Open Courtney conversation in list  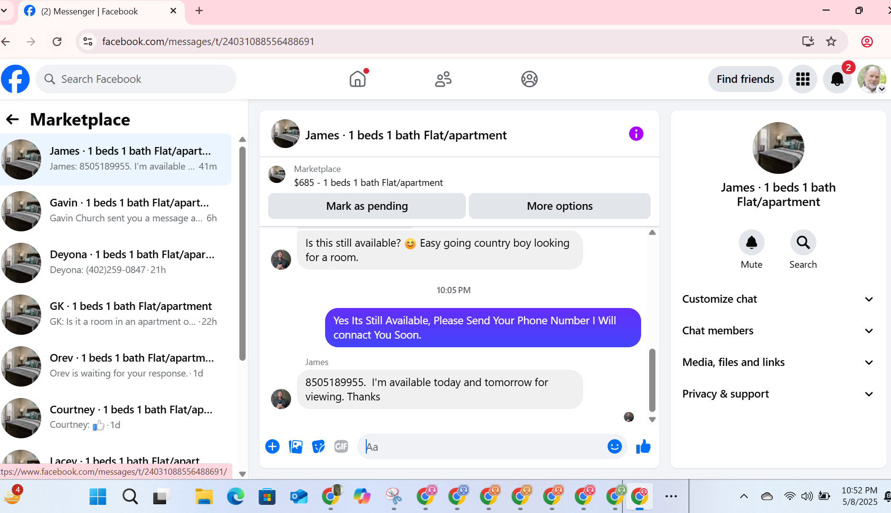(x=115, y=418)
